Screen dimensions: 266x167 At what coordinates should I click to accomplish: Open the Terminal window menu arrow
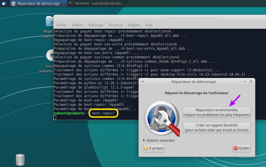coord(57,19)
